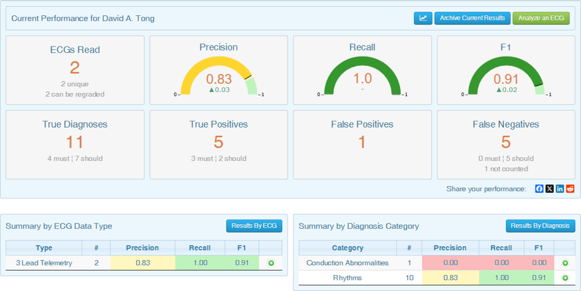The height and width of the screenshot is (291, 581).
Task: Click the False Negatives count tile
Action: [x=506, y=145]
